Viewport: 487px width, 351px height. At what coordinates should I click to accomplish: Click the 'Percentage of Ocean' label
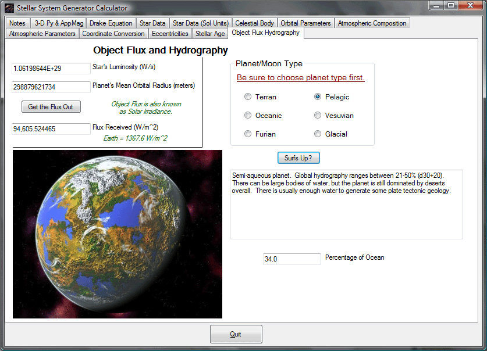(x=355, y=257)
